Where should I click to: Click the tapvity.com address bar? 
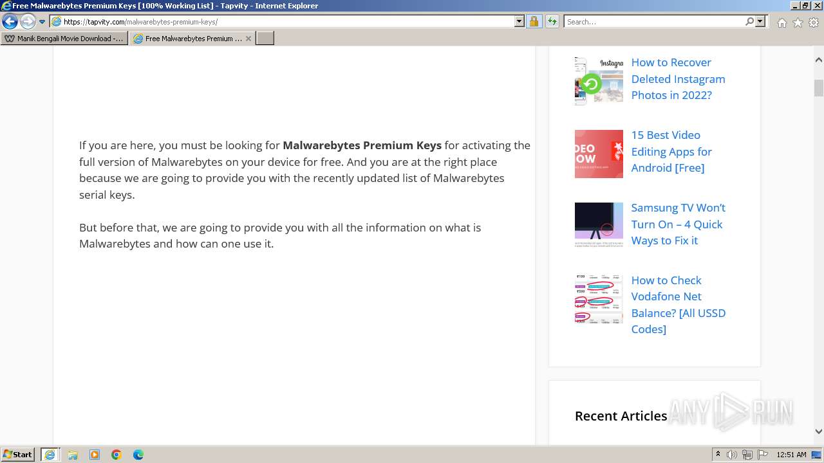[282, 22]
